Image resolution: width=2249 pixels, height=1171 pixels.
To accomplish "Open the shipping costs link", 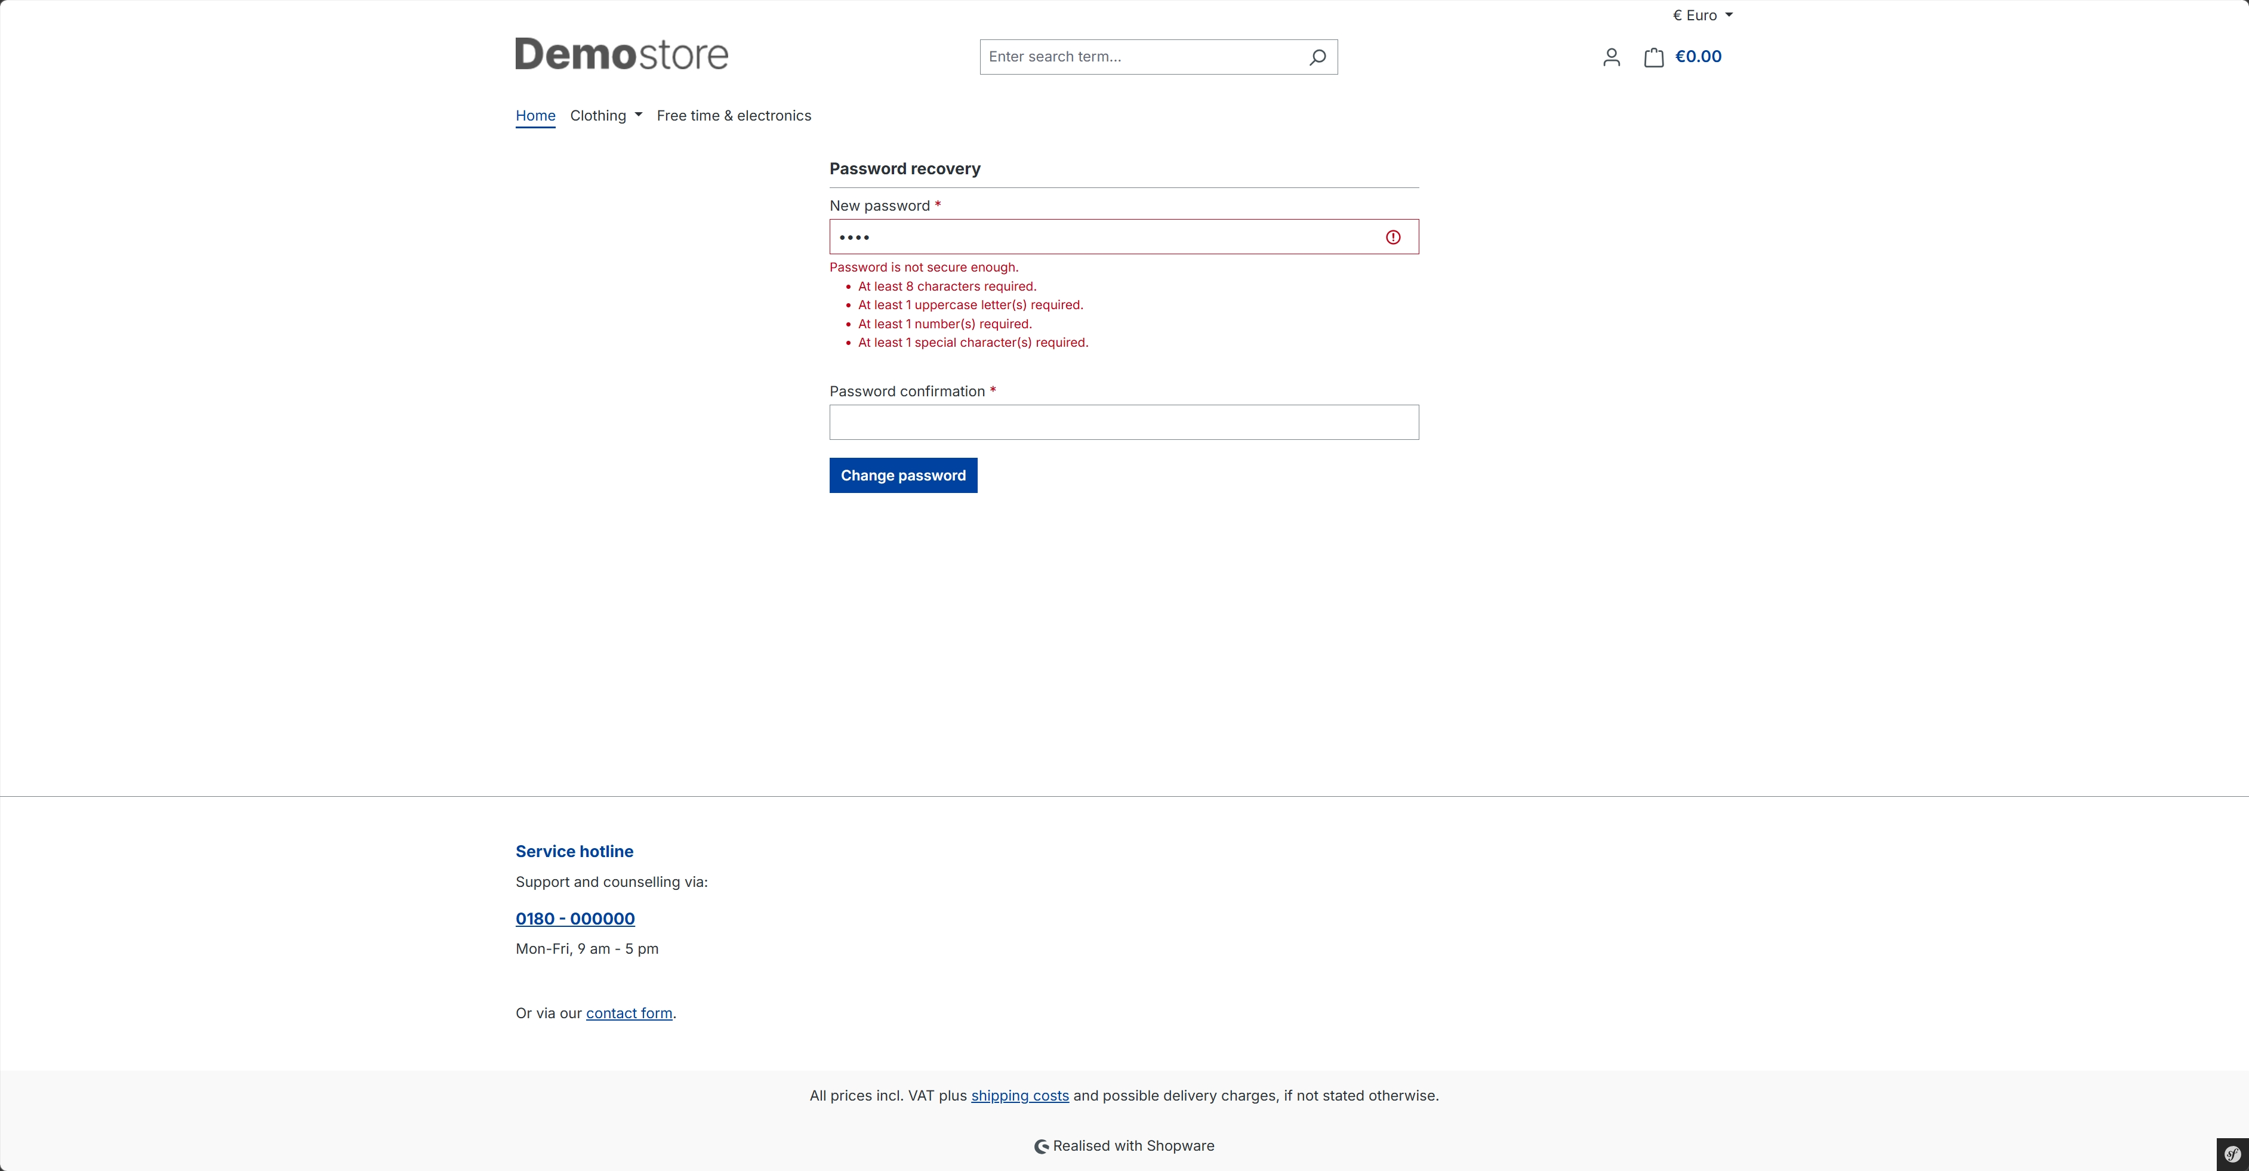I will (x=1019, y=1096).
